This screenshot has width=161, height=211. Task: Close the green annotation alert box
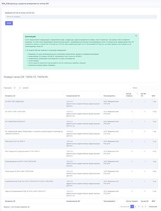coord(136,36)
